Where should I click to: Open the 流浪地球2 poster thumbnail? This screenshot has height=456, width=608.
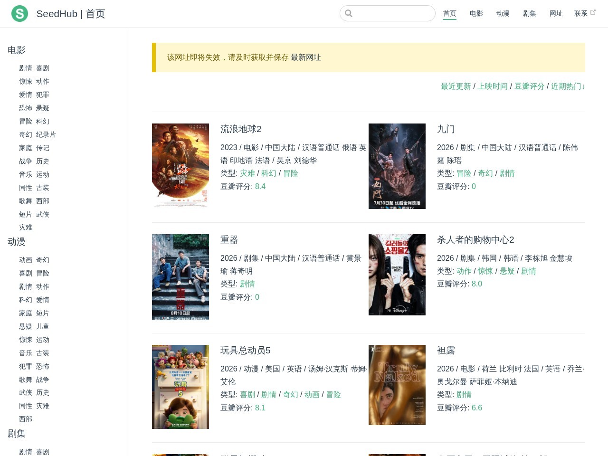[180, 166]
